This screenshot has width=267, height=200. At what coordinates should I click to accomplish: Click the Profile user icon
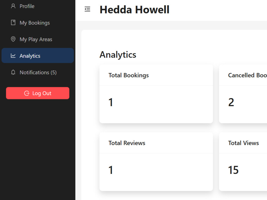(x=13, y=6)
